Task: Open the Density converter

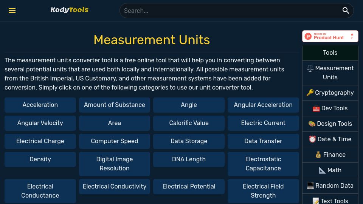Action: coord(40,159)
